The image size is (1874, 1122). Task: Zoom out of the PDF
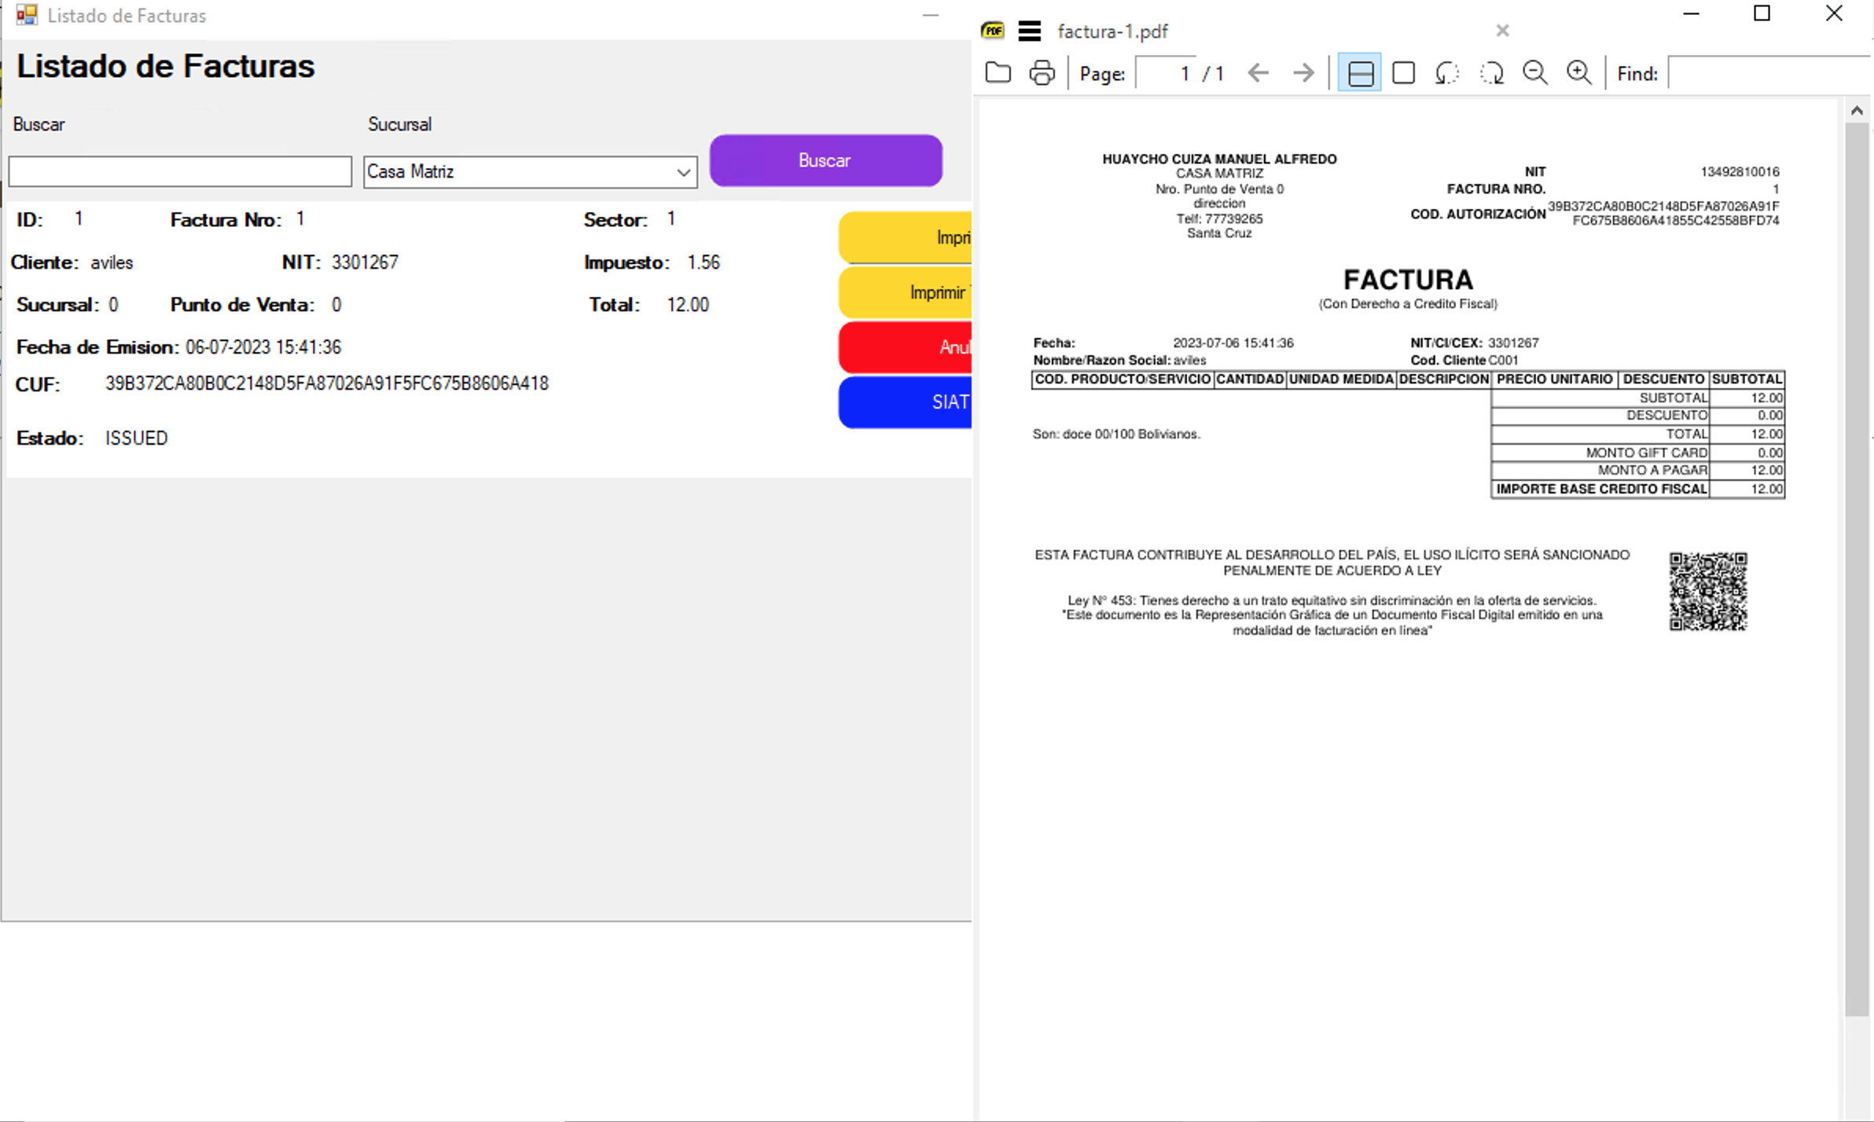click(x=1534, y=73)
